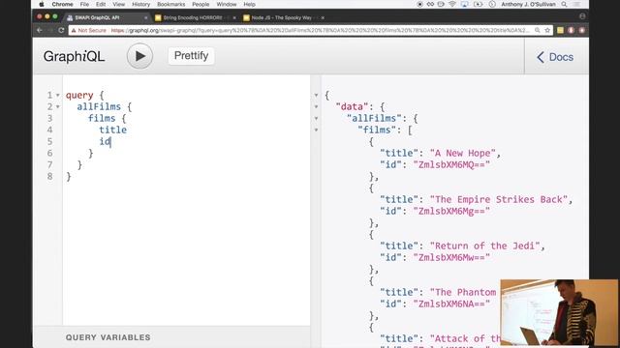Click the id "ZmlsbXM6MQ==" in results
The height and width of the screenshot is (348, 620).
point(451,164)
